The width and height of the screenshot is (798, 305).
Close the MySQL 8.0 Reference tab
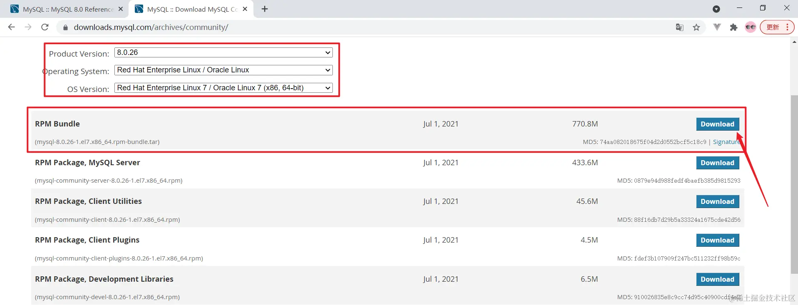121,9
